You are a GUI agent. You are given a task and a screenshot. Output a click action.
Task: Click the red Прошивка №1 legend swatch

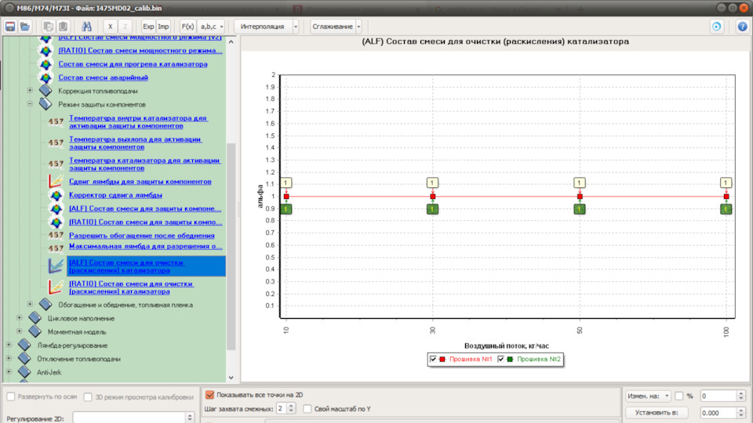click(x=442, y=360)
